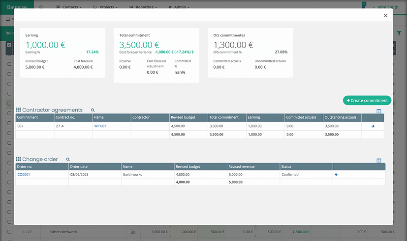Expand the Projects dropdown menu
The width and height of the screenshot is (407, 241).
[x=105, y=7]
